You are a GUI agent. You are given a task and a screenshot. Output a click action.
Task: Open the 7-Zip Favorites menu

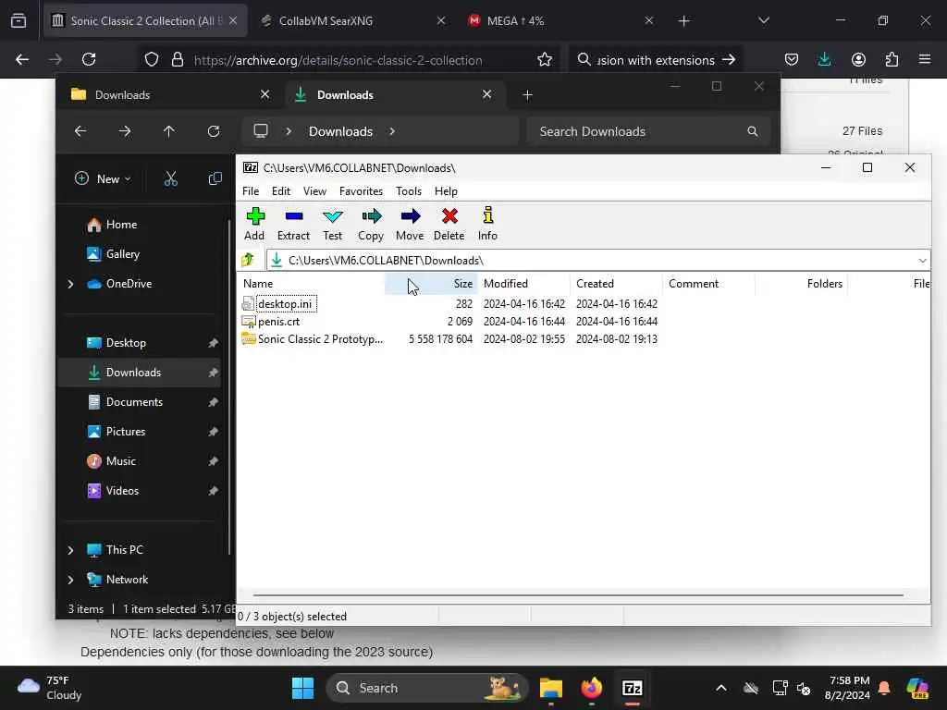click(x=361, y=190)
